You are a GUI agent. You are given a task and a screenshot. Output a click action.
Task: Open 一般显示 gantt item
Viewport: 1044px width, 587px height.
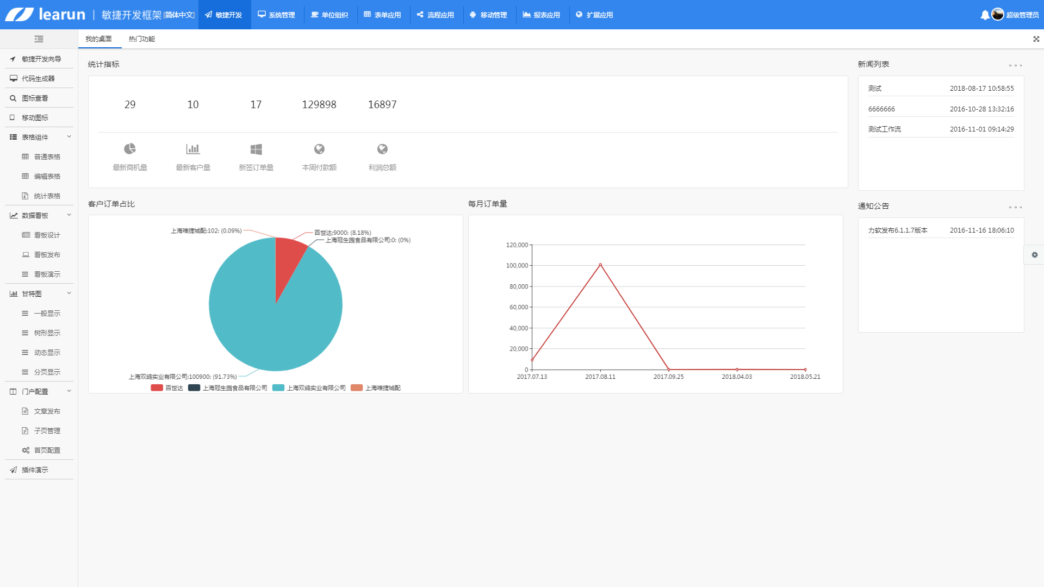(41, 313)
